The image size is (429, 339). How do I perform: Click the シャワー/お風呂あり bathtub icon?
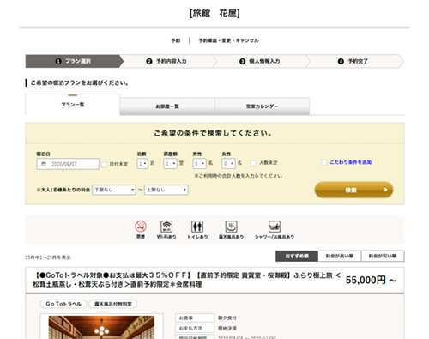[275, 227]
